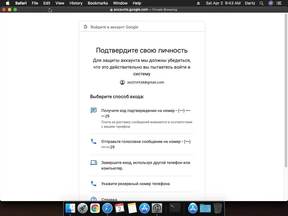288x216 pixels.
Task: Click the account avatar icon beside email
Action: coord(122,82)
